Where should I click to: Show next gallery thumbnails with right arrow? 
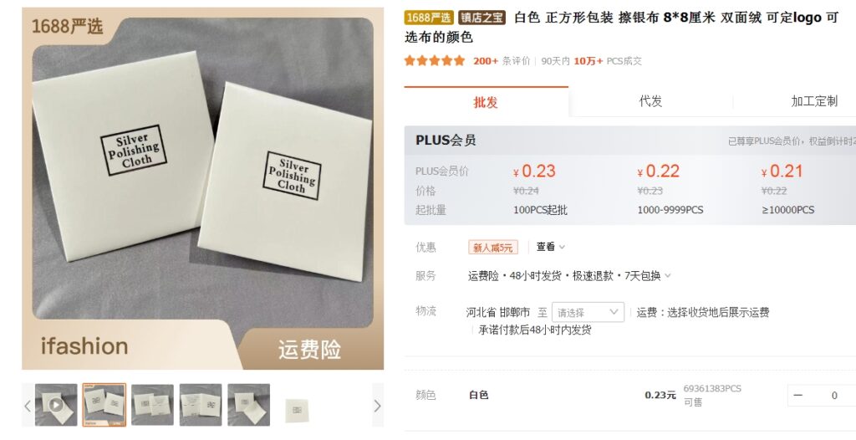[378, 406]
